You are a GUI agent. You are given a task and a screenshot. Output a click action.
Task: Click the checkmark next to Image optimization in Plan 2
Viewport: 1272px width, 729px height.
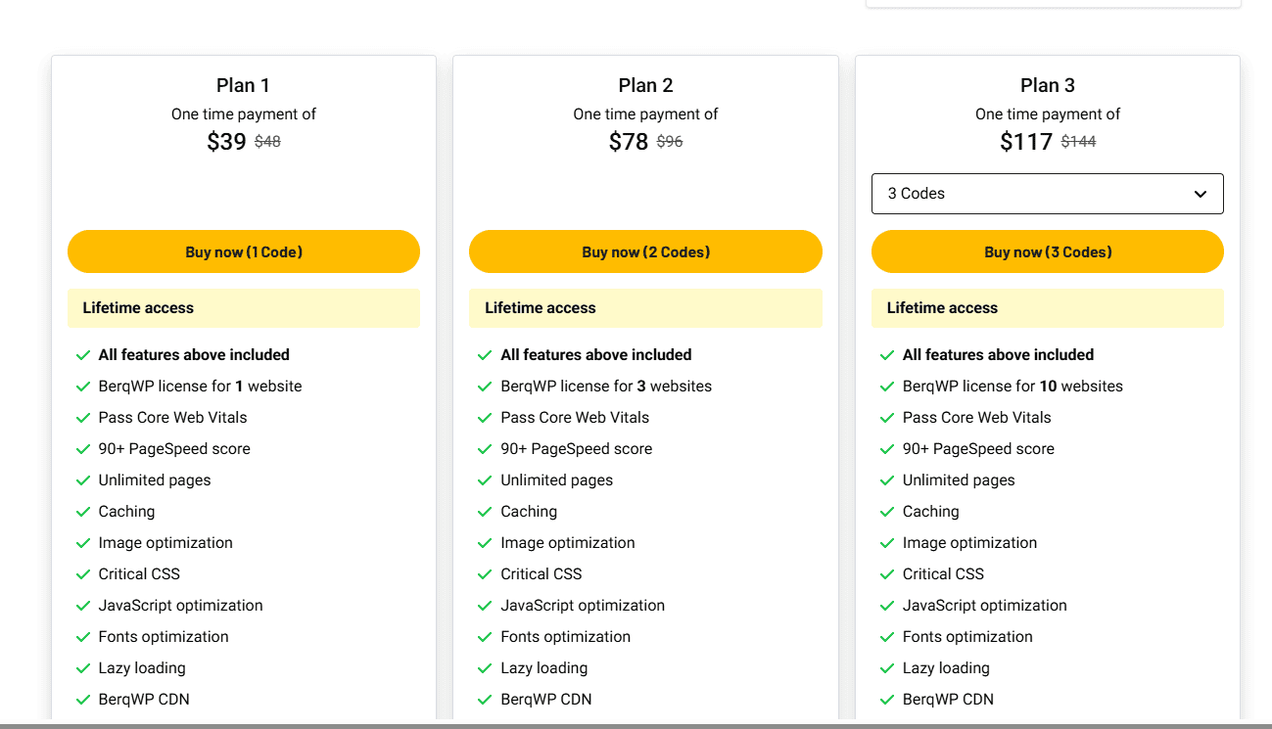[486, 542]
